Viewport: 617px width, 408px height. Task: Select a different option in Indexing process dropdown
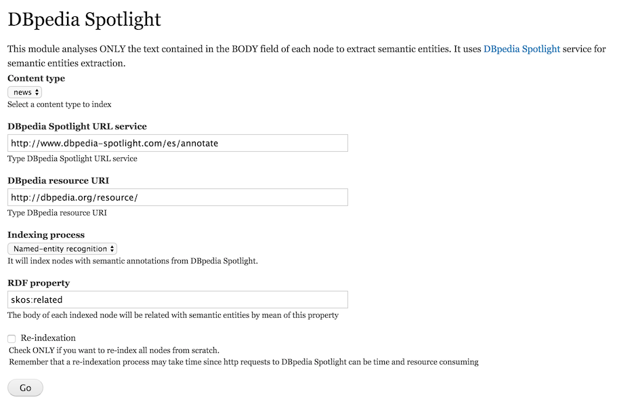(61, 248)
